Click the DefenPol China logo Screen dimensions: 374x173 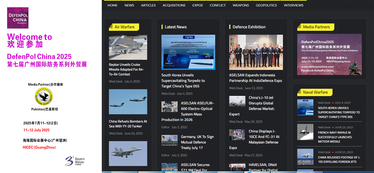(x=17, y=18)
